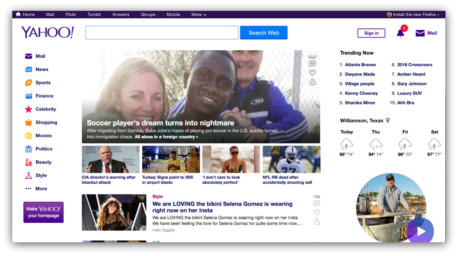Go to Tumblr in top navigation

pos(94,14)
